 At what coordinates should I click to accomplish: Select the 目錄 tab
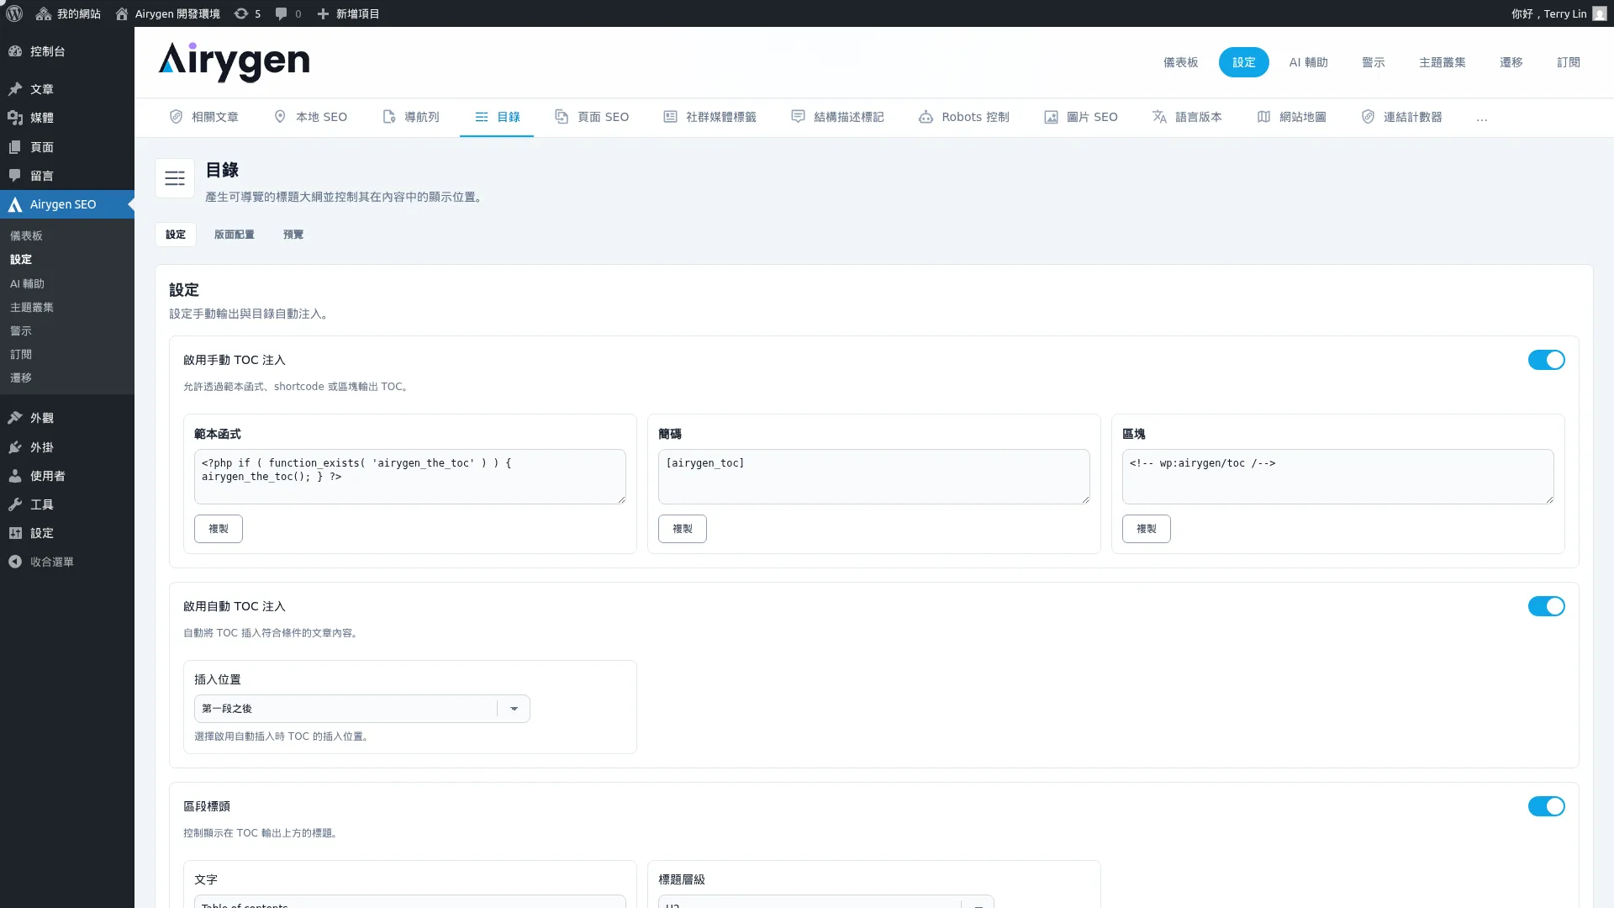(x=497, y=117)
